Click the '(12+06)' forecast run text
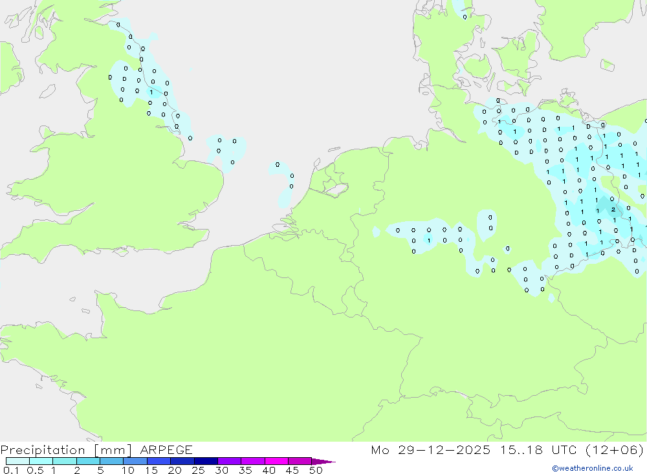Viewport: 647px width, 474px height. pyautogui.click(x=615, y=449)
